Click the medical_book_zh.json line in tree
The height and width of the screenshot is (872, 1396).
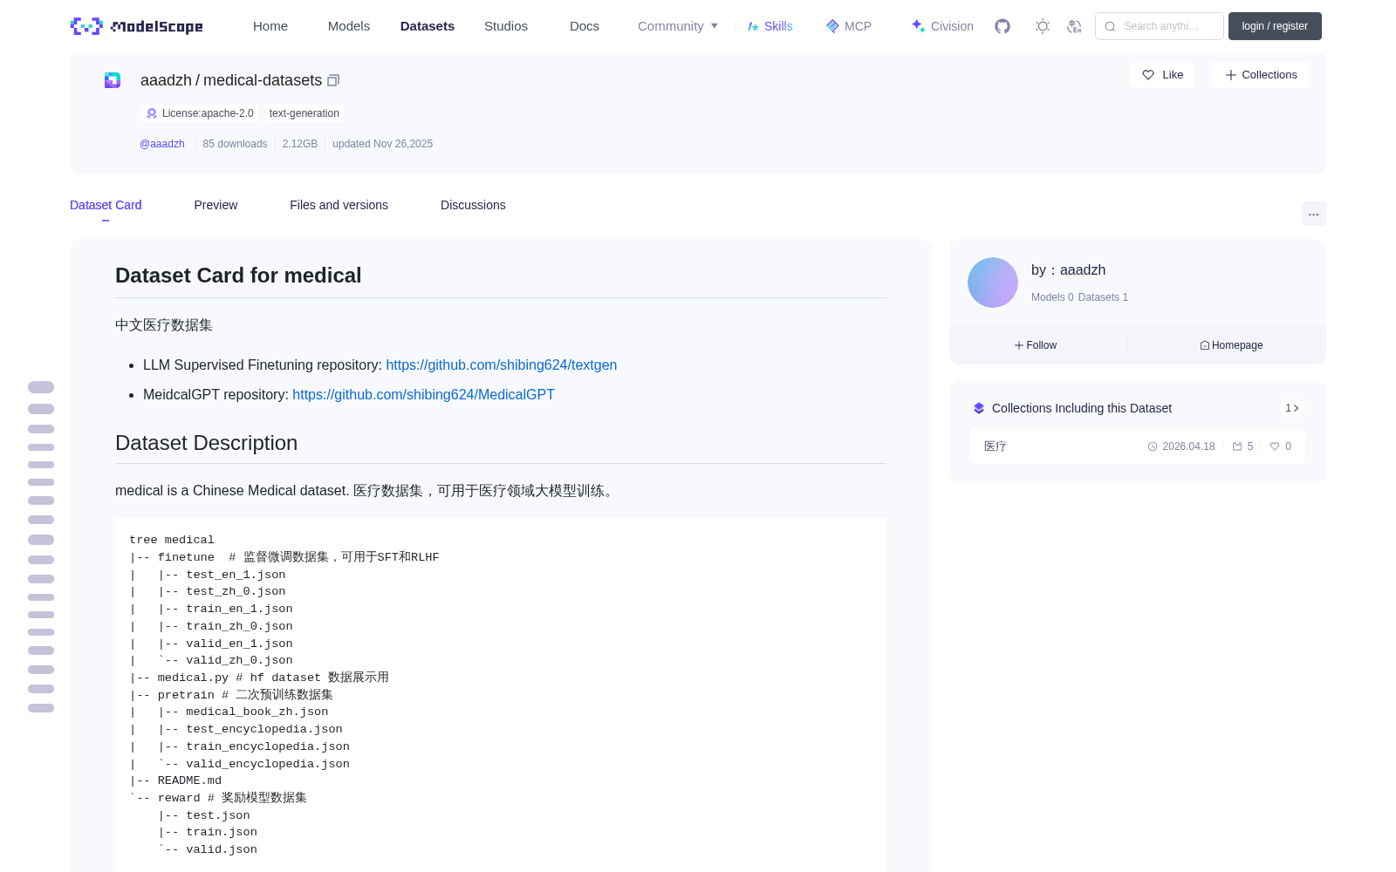click(257, 712)
